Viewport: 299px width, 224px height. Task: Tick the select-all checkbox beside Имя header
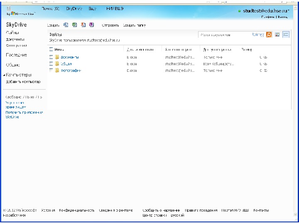click(51, 49)
